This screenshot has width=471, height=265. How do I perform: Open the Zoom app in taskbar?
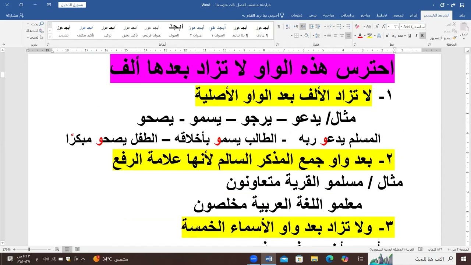coord(254,259)
